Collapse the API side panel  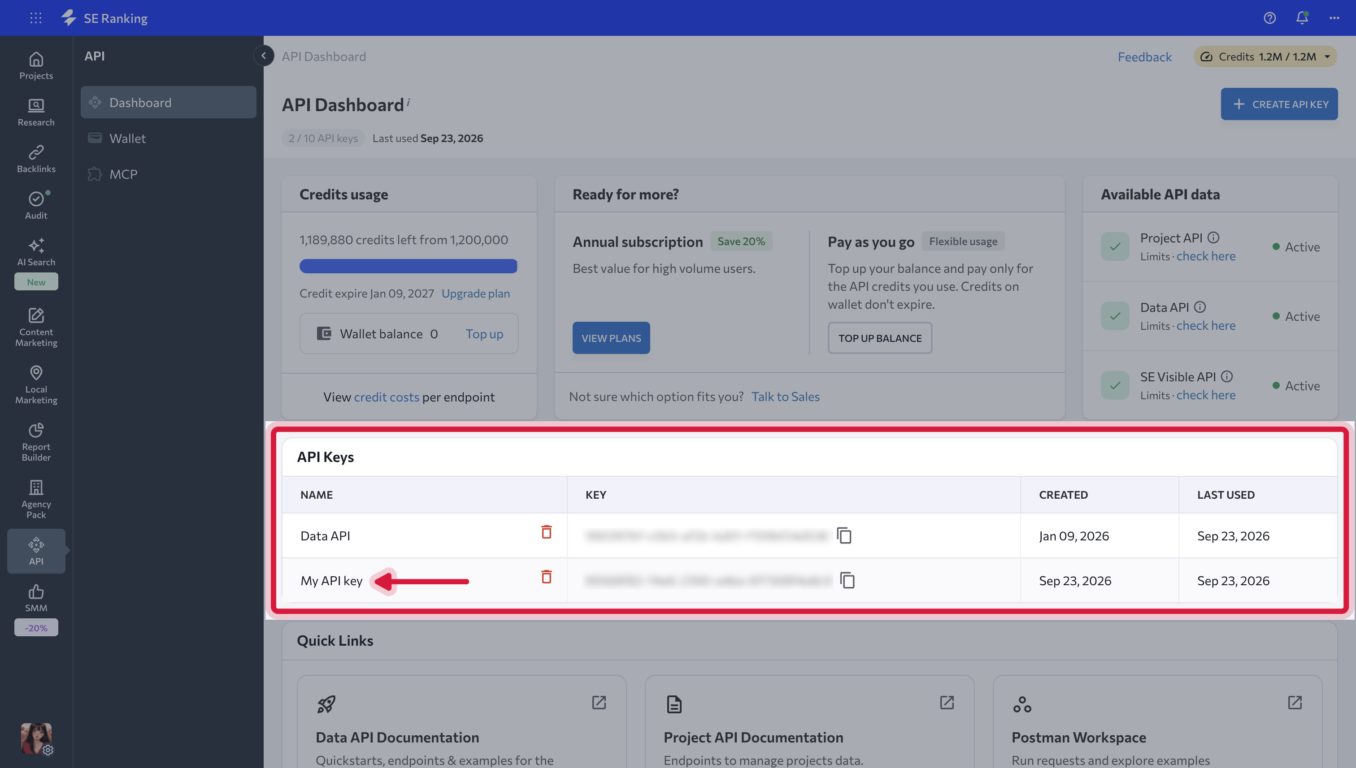263,56
